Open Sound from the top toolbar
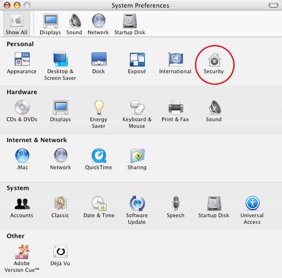The image size is (282, 278). coord(74,24)
